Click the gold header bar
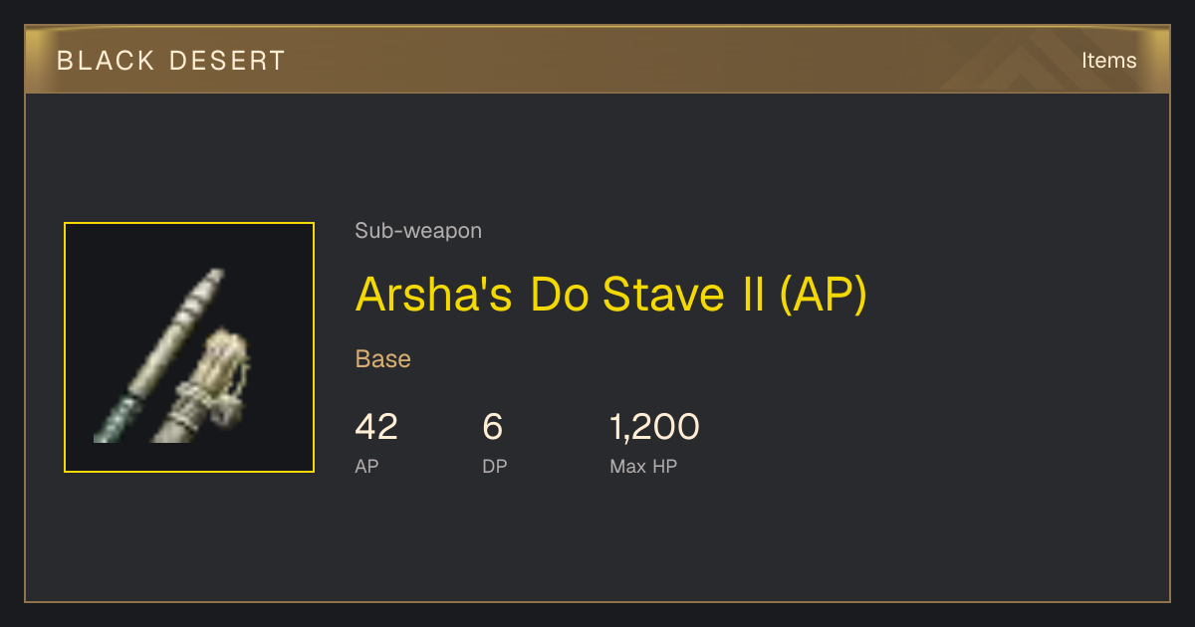This screenshot has height=627, width=1195. click(597, 60)
